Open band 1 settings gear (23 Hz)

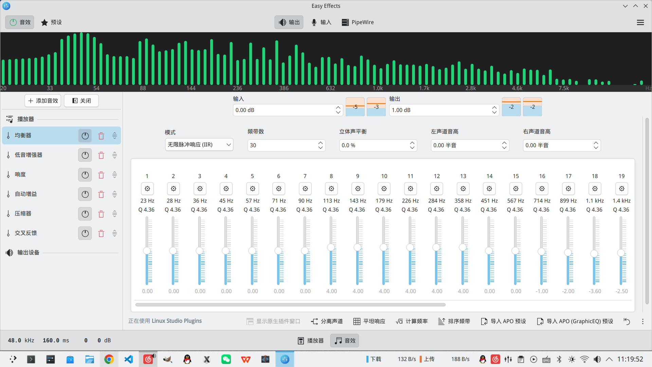(147, 189)
